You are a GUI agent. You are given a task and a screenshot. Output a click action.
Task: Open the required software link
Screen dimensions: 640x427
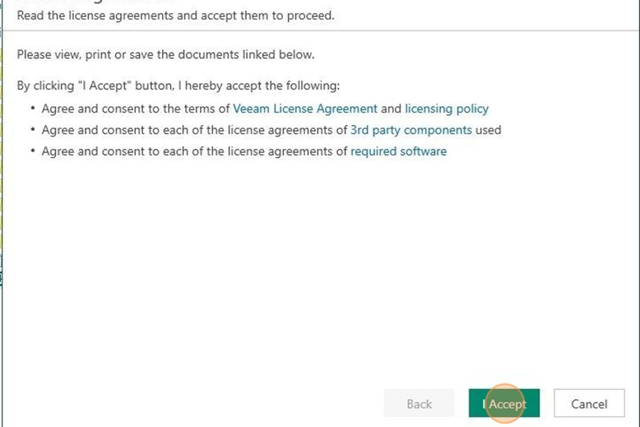(x=398, y=151)
